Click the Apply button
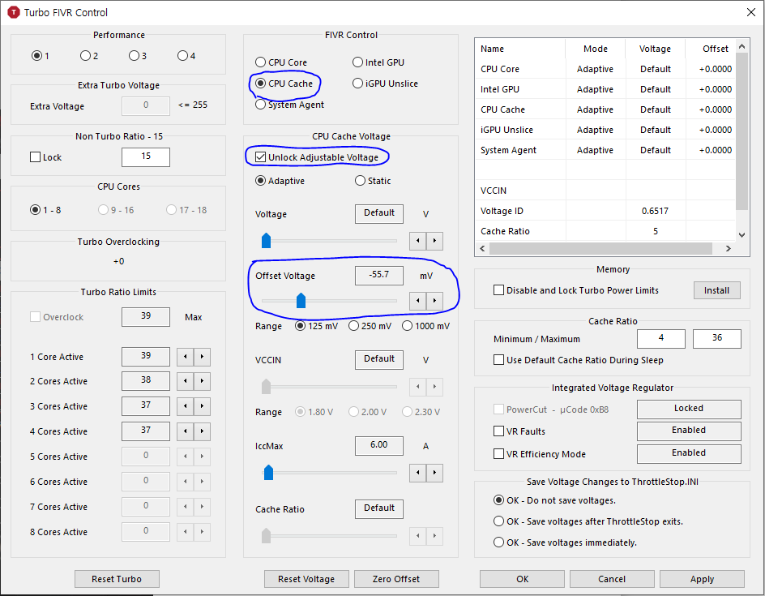Image resolution: width=765 pixels, height=596 pixels. [702, 579]
